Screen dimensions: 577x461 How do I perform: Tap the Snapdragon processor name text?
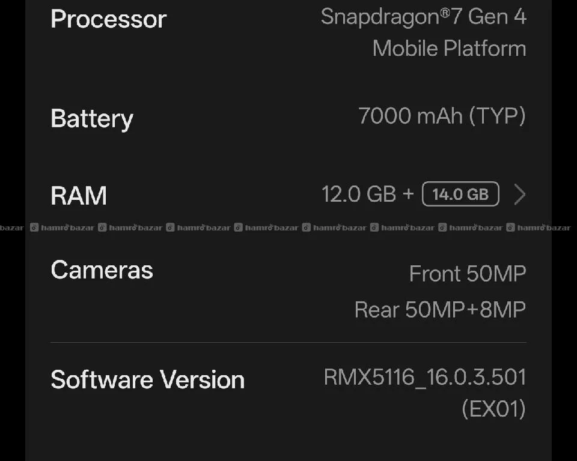click(385, 17)
